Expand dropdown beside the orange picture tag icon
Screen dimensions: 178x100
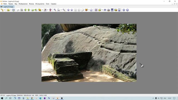pos(89,10)
